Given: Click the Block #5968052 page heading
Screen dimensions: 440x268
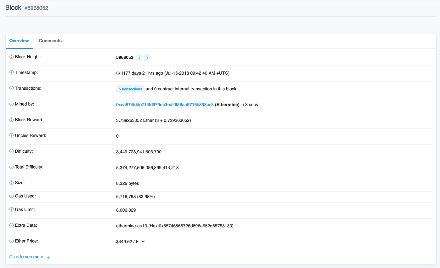Looking at the screenshot, I should [x=27, y=8].
